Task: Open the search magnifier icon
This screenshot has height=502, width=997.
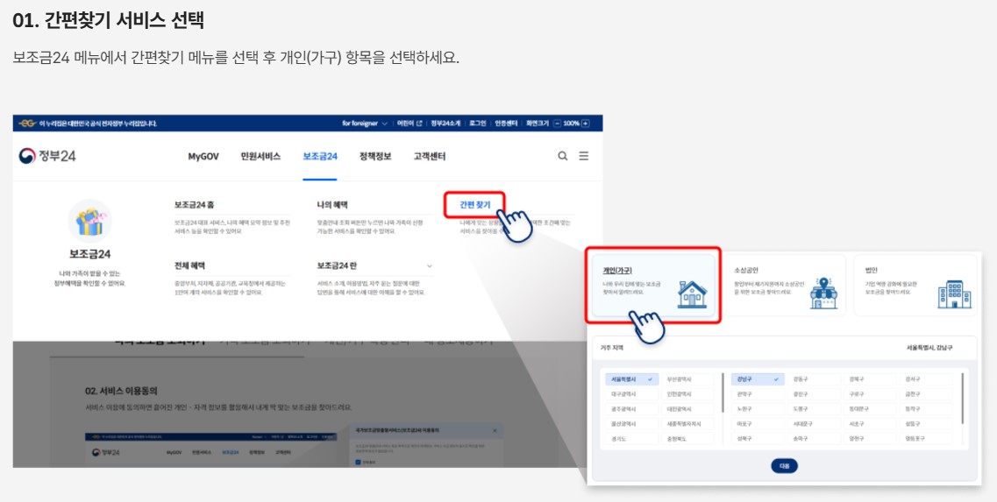Action: 563,156
